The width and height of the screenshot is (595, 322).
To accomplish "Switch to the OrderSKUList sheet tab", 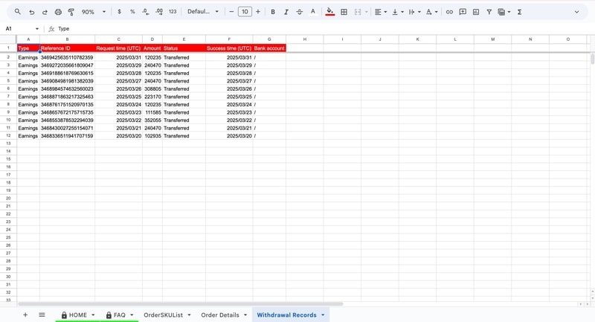I will [x=163, y=315].
